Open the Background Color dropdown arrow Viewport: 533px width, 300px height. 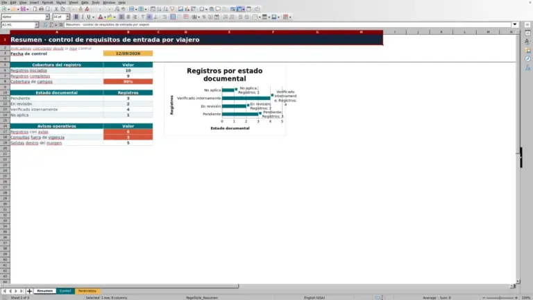tap(115, 17)
